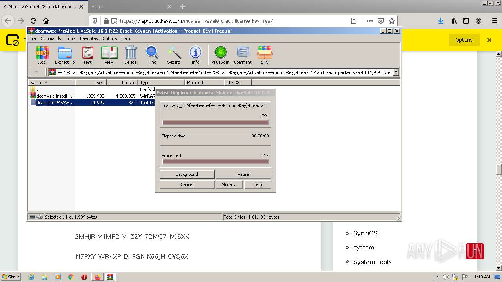
Task: Click the Background button in extract dialog
Action: pos(187,174)
